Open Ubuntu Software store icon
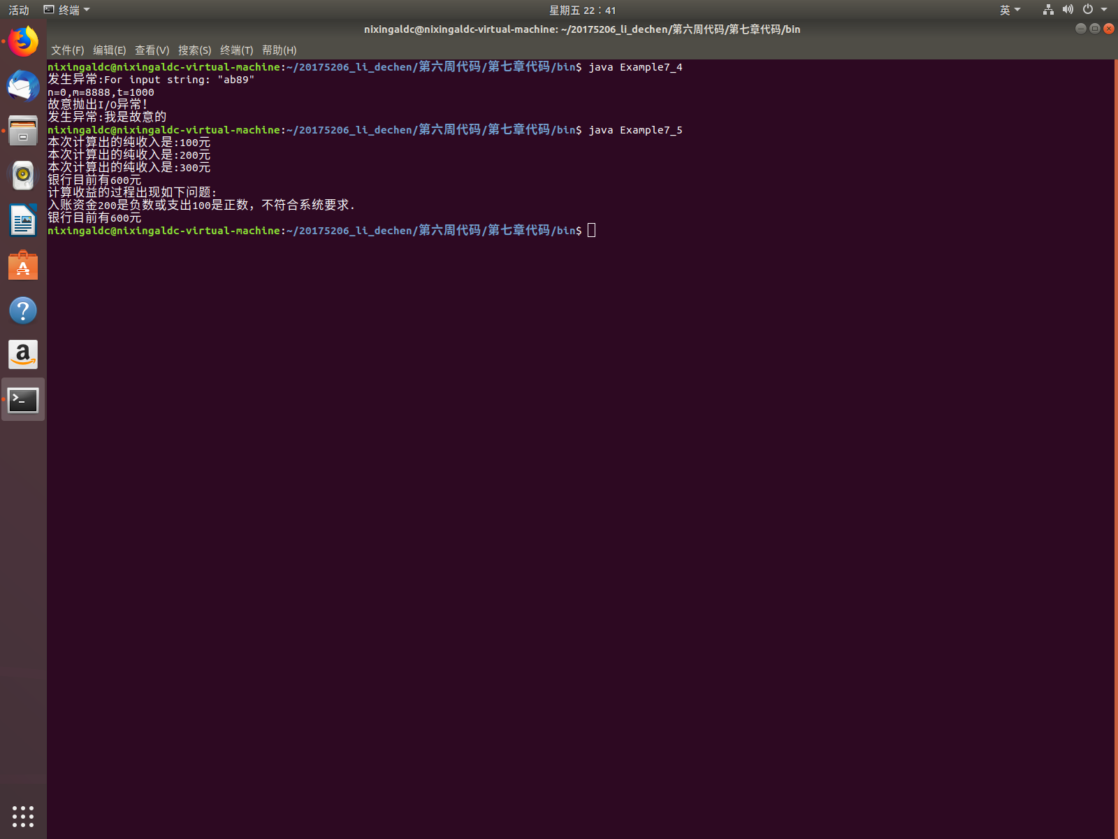1118x839 pixels. pyautogui.click(x=23, y=266)
